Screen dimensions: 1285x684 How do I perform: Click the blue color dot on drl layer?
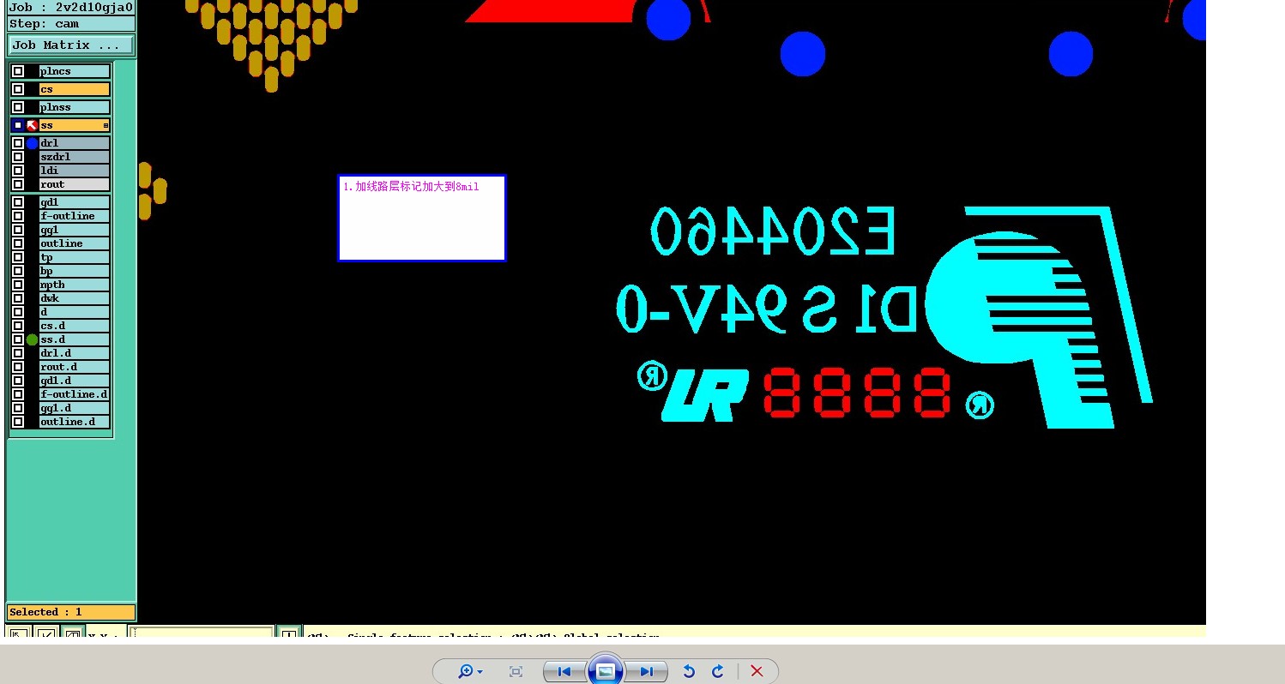pyautogui.click(x=32, y=143)
